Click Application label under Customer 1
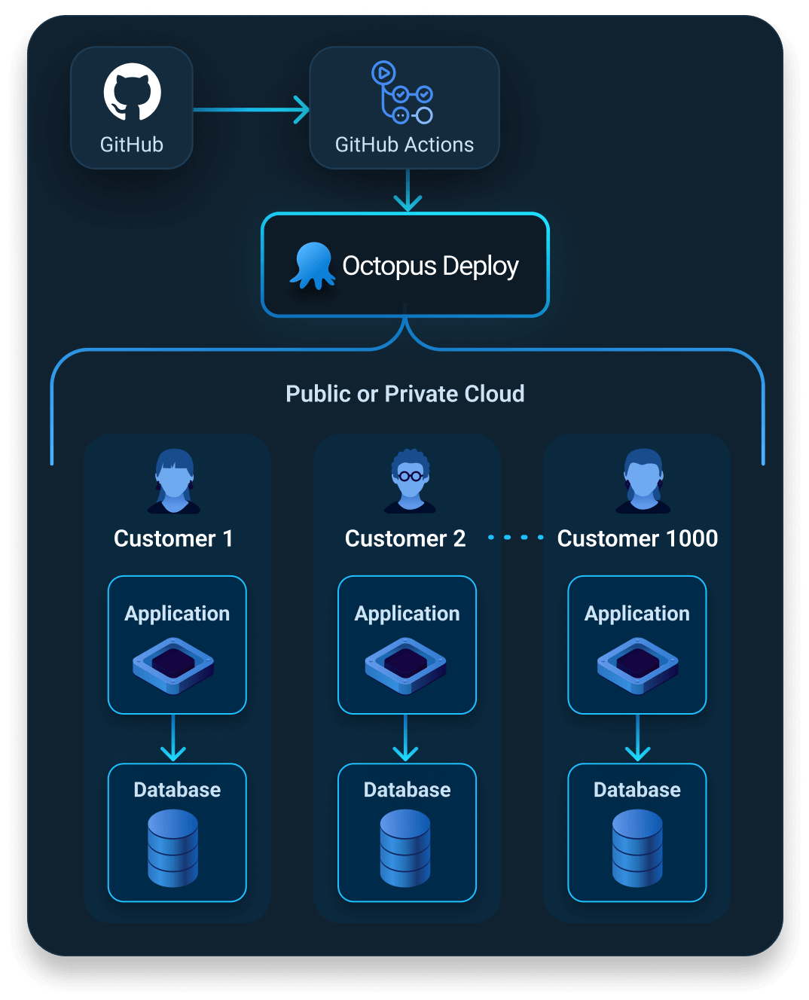This screenshot has width=809, height=1000. click(x=177, y=614)
